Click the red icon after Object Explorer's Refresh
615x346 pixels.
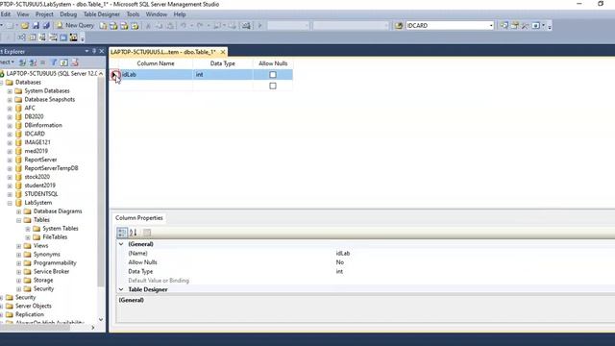click(x=75, y=62)
